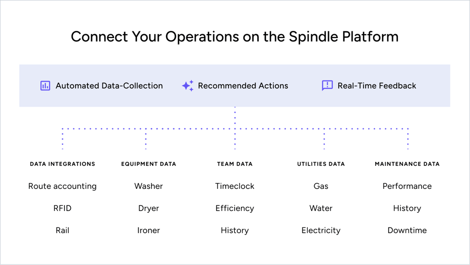Click the Route accounting item

coord(63,186)
